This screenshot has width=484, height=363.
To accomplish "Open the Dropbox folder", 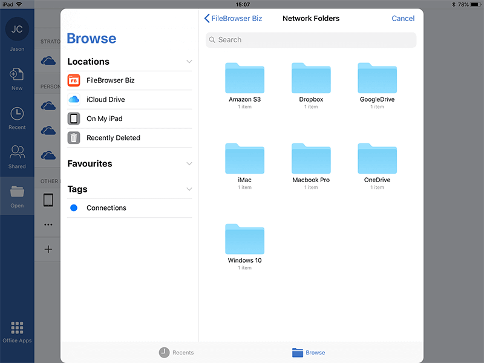I will 311,78.
